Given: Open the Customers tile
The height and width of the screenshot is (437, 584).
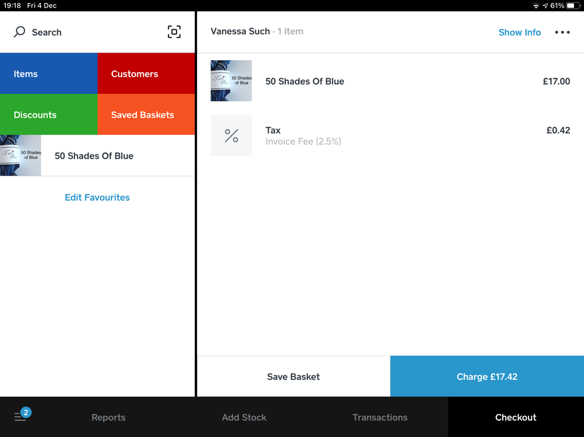Looking at the screenshot, I should coord(146,74).
